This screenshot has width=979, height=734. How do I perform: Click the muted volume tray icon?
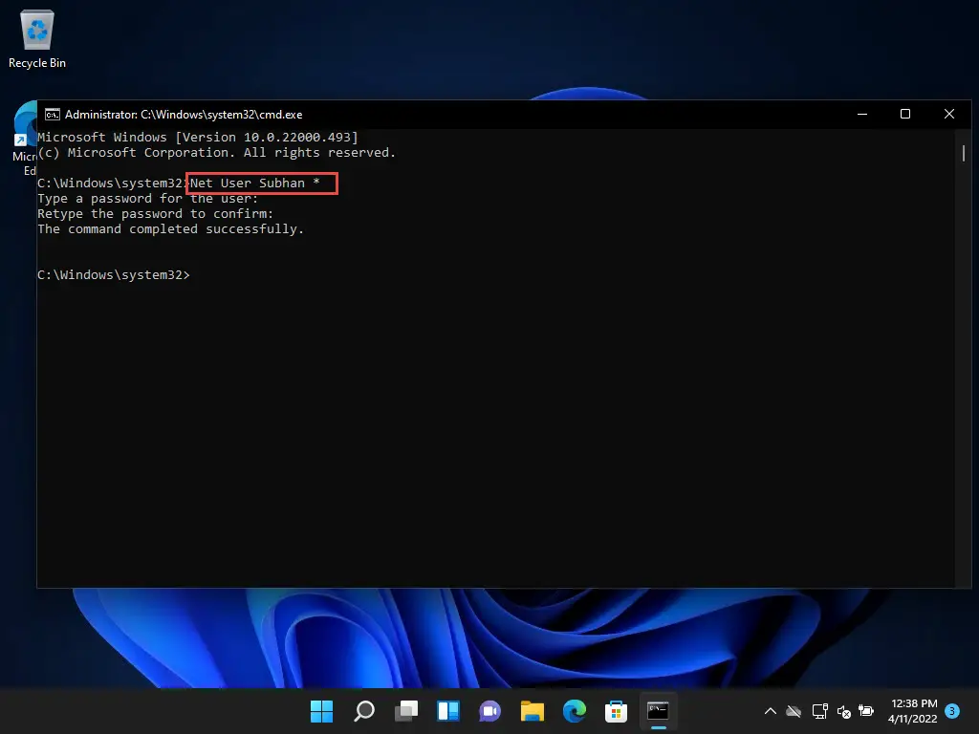click(843, 711)
